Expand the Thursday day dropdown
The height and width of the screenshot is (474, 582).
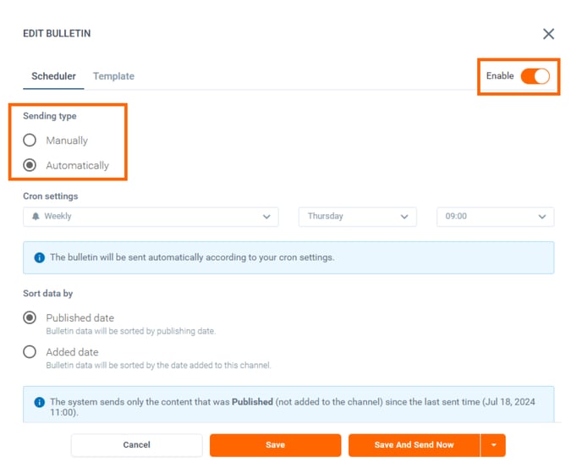tap(357, 217)
